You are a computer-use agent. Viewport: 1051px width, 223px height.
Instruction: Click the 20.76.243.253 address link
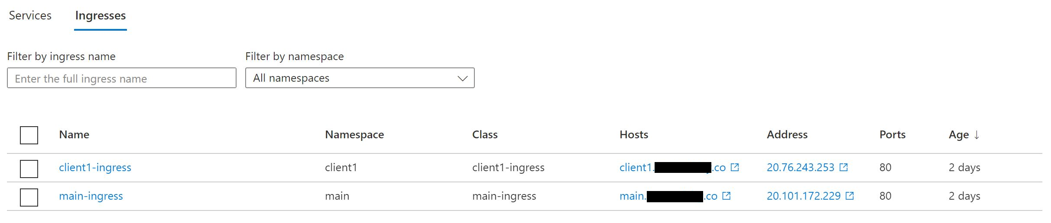pyautogui.click(x=800, y=167)
